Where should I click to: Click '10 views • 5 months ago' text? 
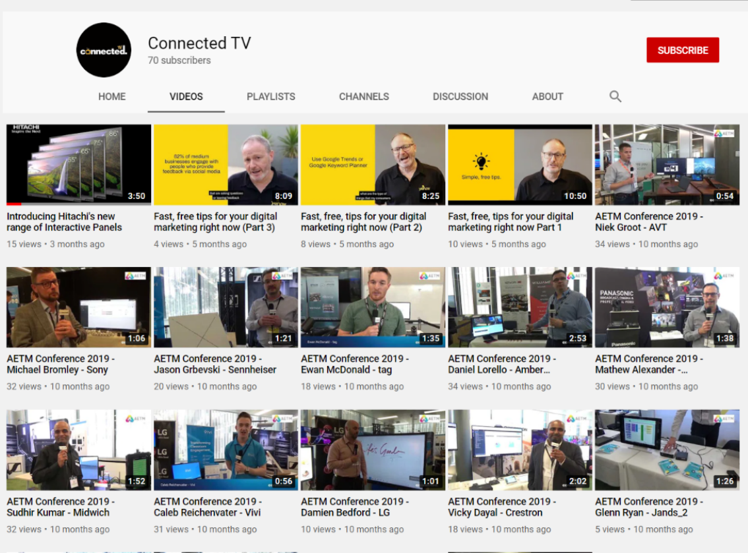tap(497, 244)
